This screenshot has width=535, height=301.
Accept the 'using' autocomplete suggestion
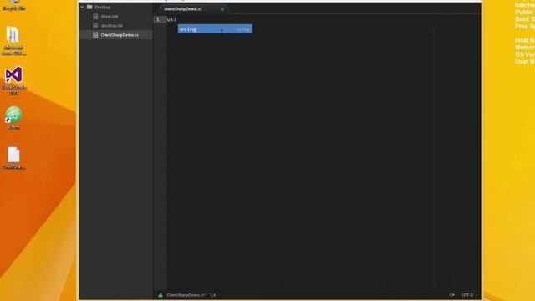215,29
